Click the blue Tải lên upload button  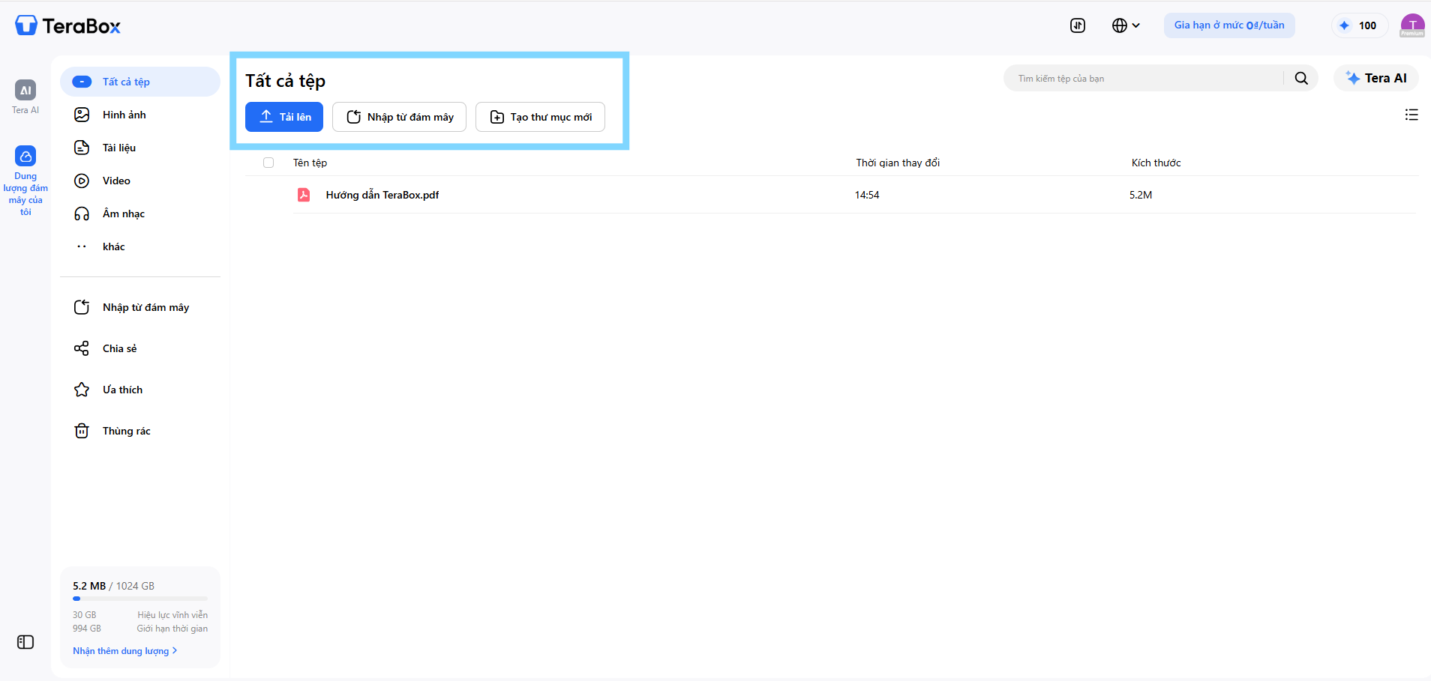[284, 117]
